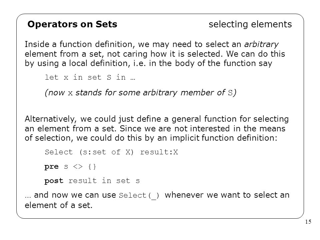Click the inline code 'Select(_)'
This screenshot has width=320, height=240.
point(139,196)
